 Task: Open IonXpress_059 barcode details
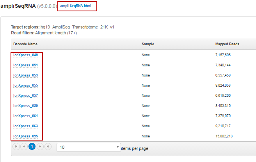tap(25, 106)
